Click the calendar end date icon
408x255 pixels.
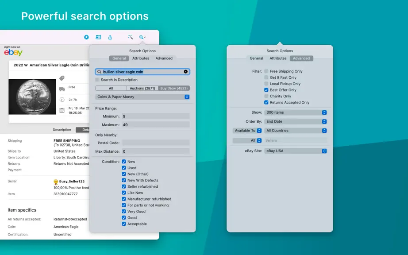click(62, 110)
